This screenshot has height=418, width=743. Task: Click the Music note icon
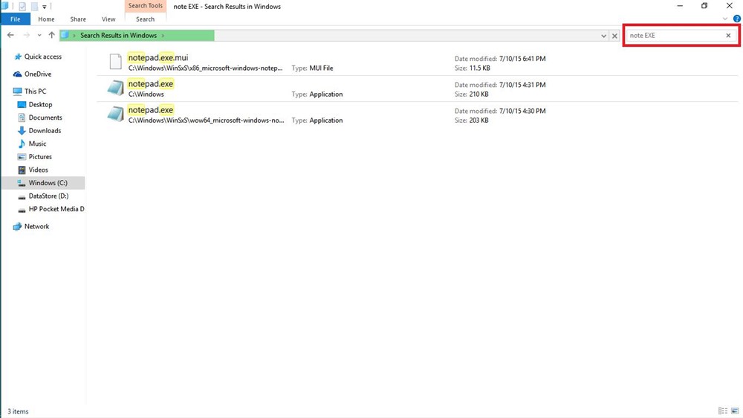pos(22,144)
